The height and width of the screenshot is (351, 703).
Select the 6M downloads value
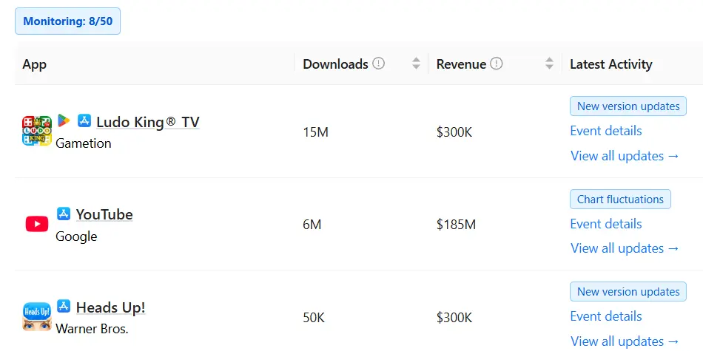tap(312, 225)
